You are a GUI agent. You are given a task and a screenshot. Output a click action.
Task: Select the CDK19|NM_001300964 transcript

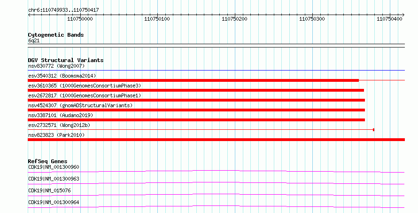point(54,202)
